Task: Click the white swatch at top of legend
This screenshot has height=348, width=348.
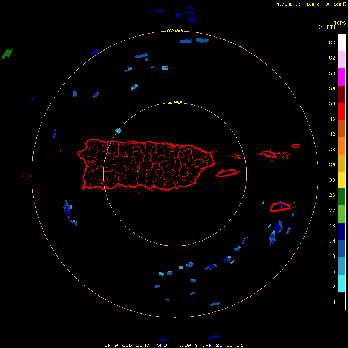Action: [x=341, y=43]
